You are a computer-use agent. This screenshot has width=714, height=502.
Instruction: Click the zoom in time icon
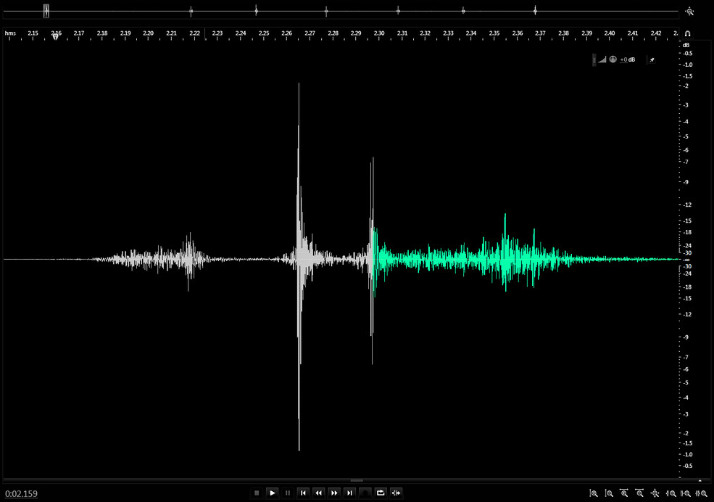click(x=624, y=493)
